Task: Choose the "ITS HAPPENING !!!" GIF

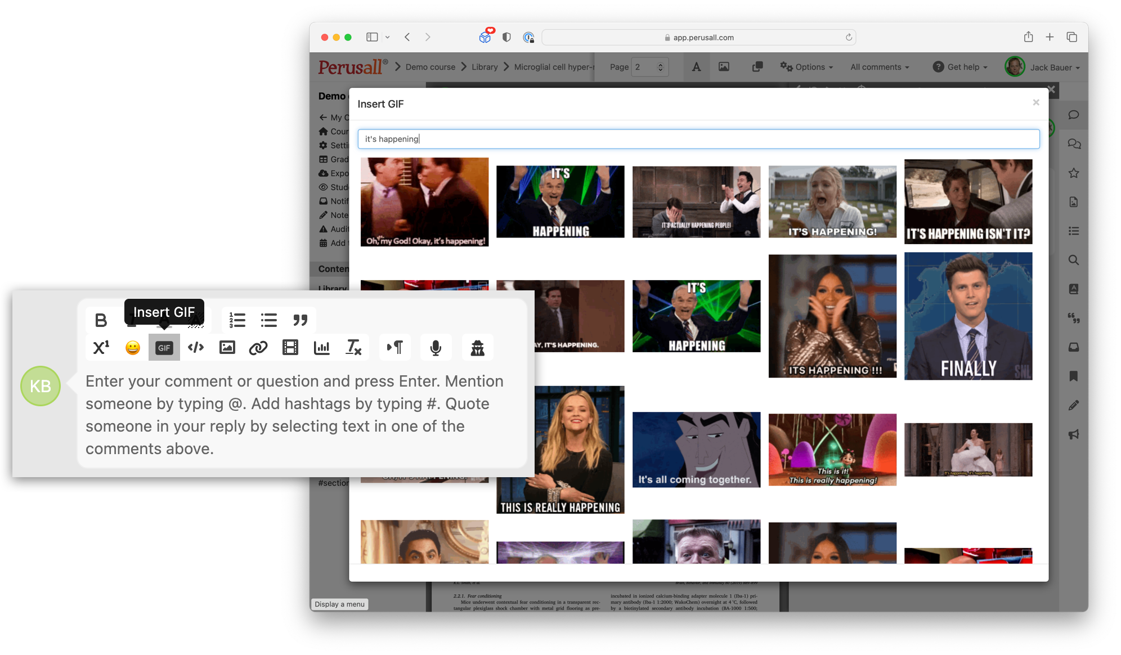Action: [832, 316]
